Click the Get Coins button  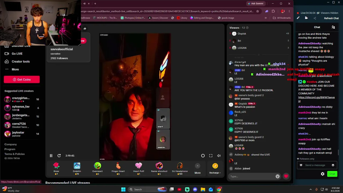click(x=22, y=79)
